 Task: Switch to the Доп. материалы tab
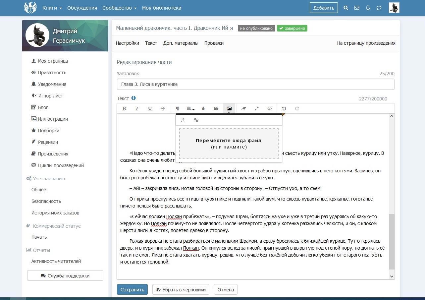click(181, 43)
